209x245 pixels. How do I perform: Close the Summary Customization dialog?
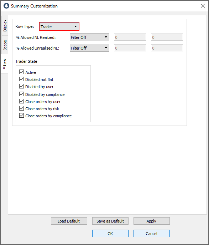coord(203,6)
